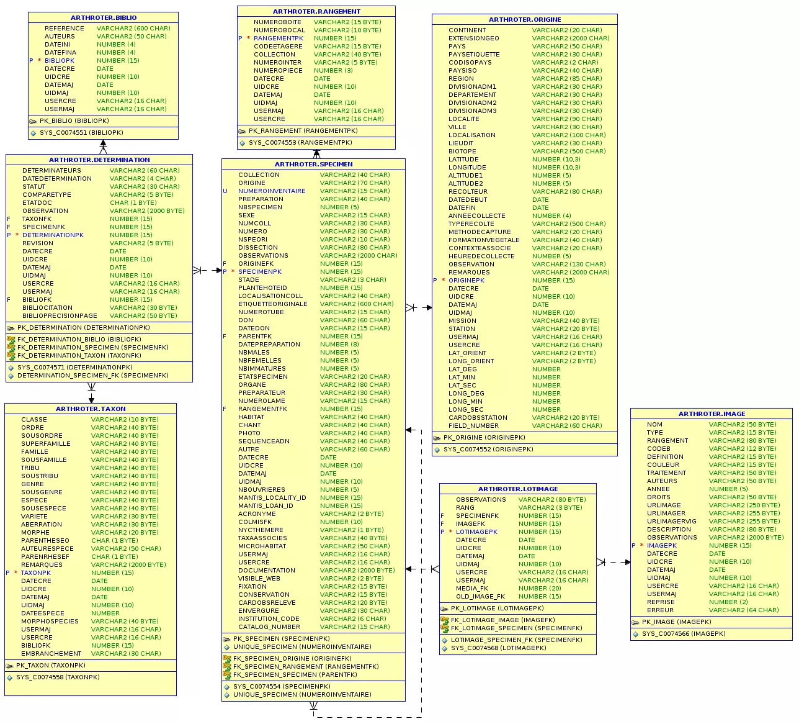
Task: Select the ARTHROTER.LOTIMAGE table title
Action: pyautogui.click(x=518, y=489)
